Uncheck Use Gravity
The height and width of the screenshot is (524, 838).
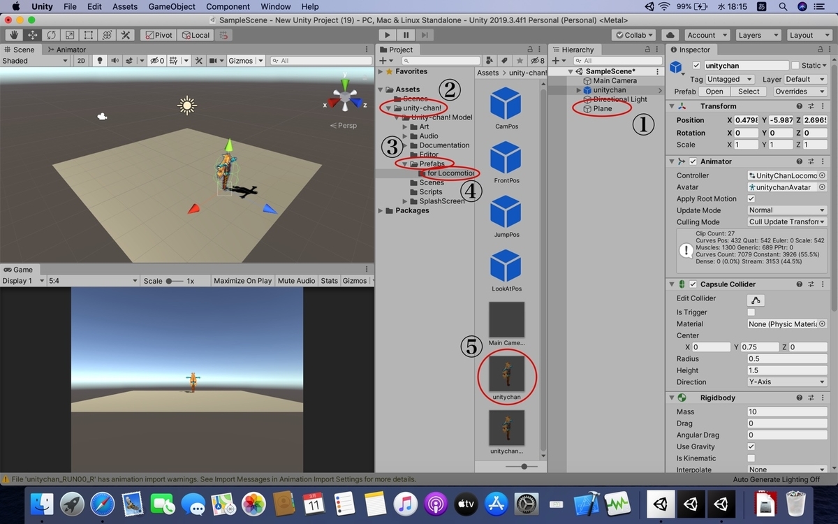[751, 446]
